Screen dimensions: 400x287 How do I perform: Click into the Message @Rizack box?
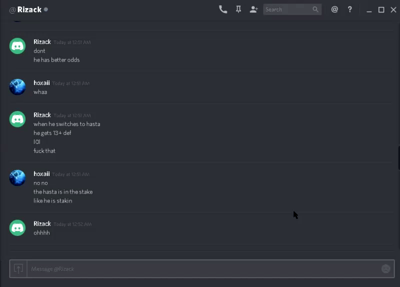(x=203, y=268)
